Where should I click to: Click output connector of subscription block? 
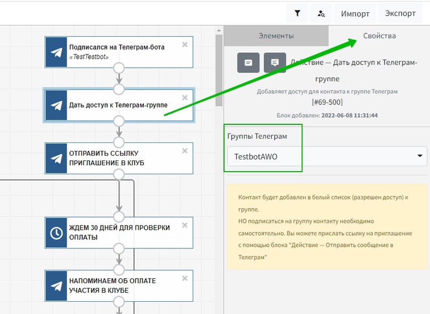(x=119, y=68)
